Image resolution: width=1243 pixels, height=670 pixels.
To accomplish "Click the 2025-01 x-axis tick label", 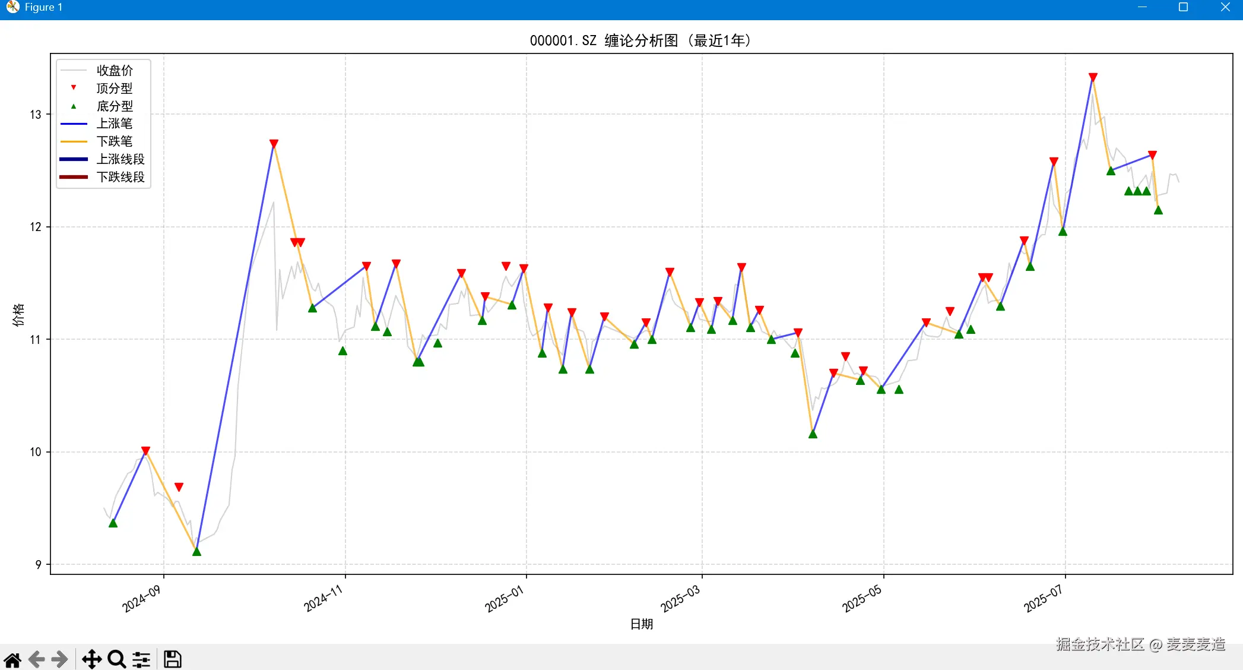I will 505,598.
